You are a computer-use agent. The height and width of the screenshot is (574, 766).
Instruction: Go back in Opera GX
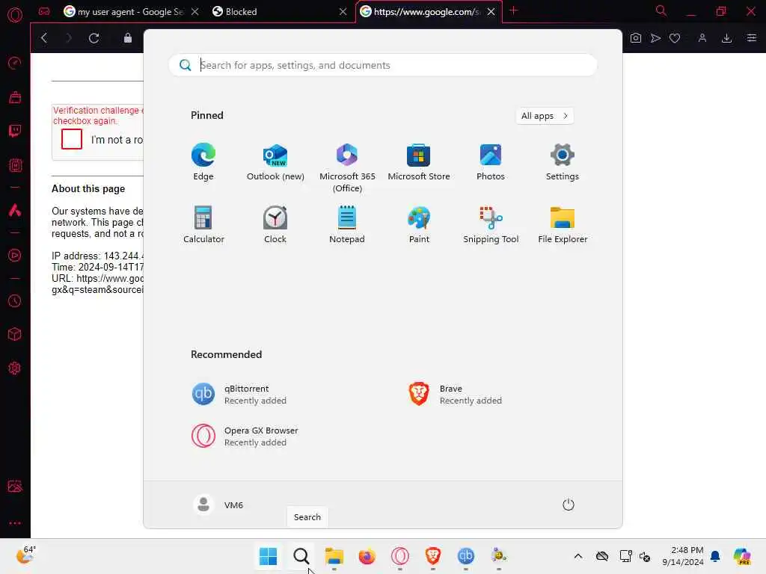tap(44, 38)
